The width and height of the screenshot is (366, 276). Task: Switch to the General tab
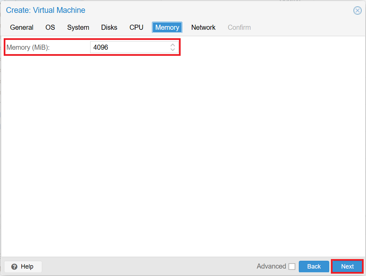coord(22,27)
